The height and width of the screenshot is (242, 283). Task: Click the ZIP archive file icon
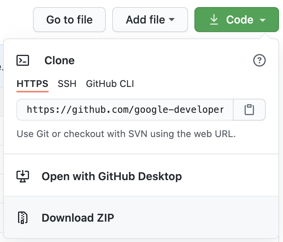pos(23,218)
